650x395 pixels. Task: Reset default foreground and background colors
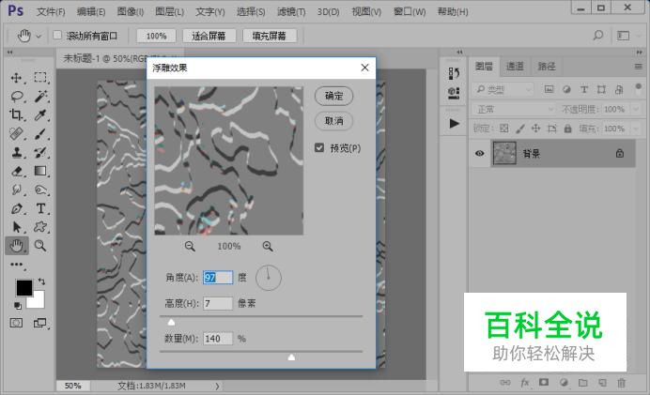(18, 306)
